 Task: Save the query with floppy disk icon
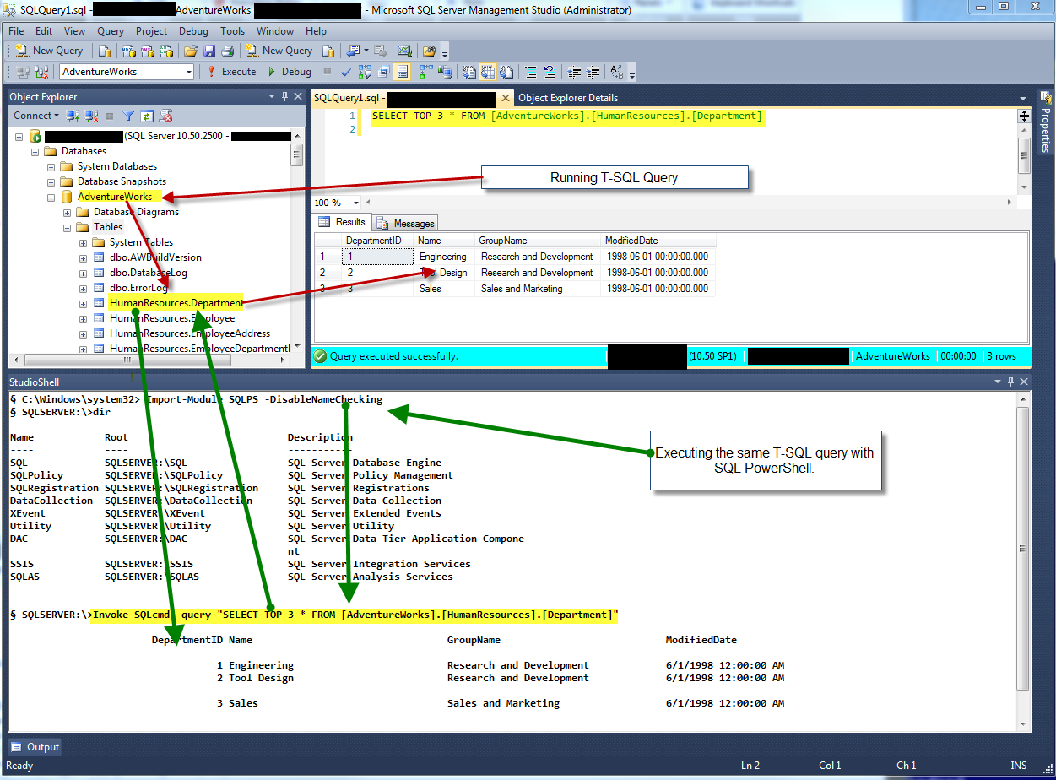tap(209, 51)
